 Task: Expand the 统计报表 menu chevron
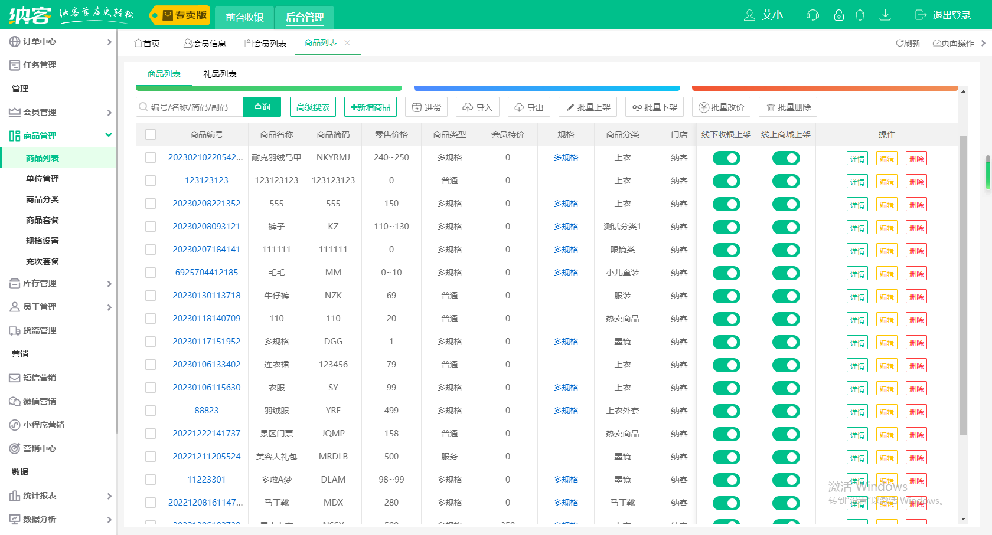click(109, 496)
